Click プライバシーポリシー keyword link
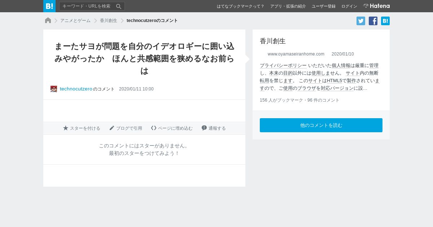Viewport: 433px width, 227px height. point(283,66)
